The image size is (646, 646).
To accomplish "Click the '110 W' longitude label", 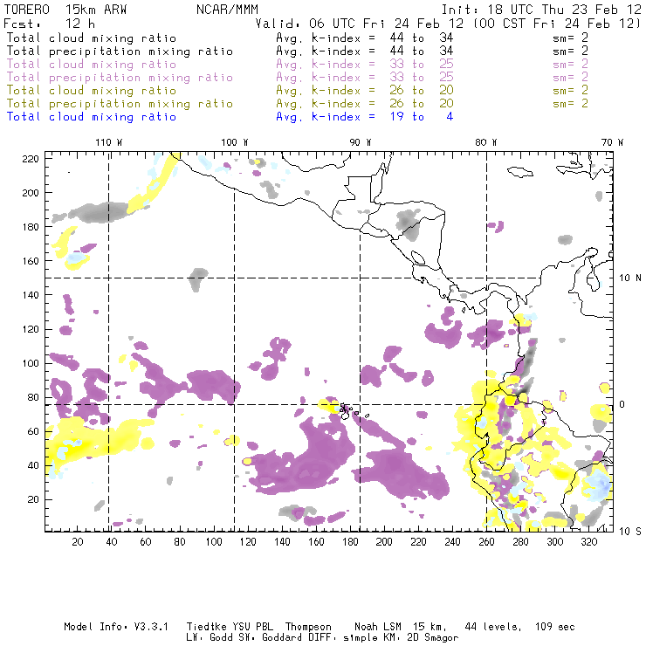I will [109, 142].
